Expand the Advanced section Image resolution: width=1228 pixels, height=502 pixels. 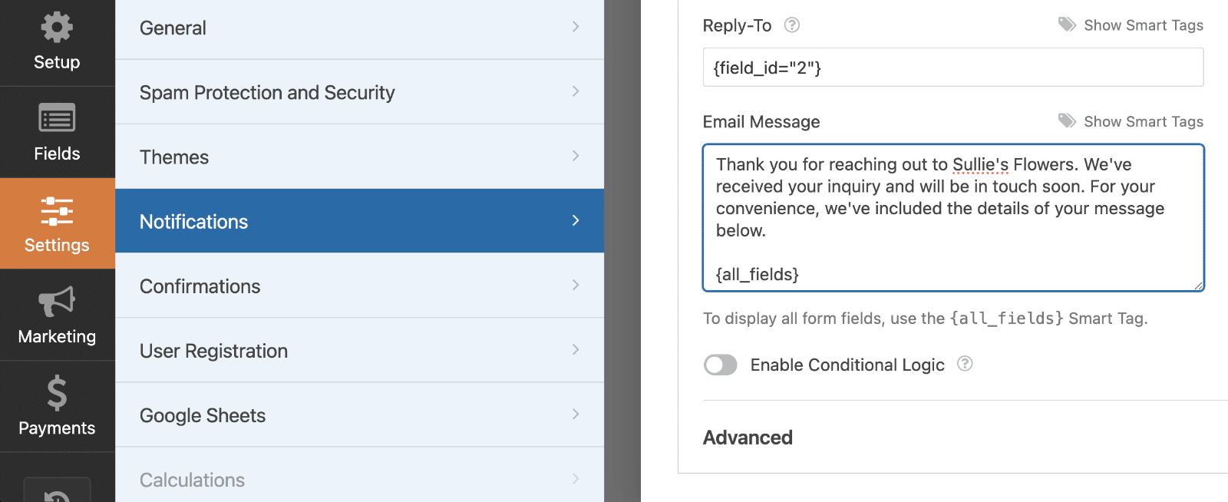point(747,437)
